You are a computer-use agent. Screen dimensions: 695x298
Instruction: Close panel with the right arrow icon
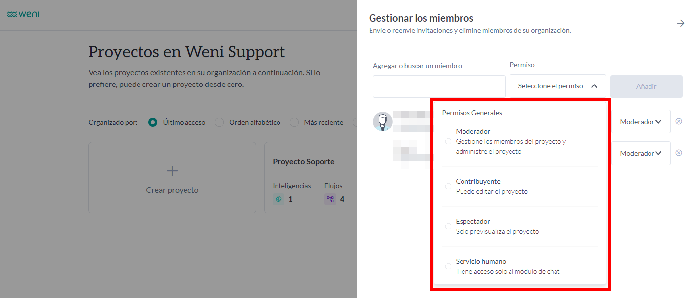tap(681, 23)
